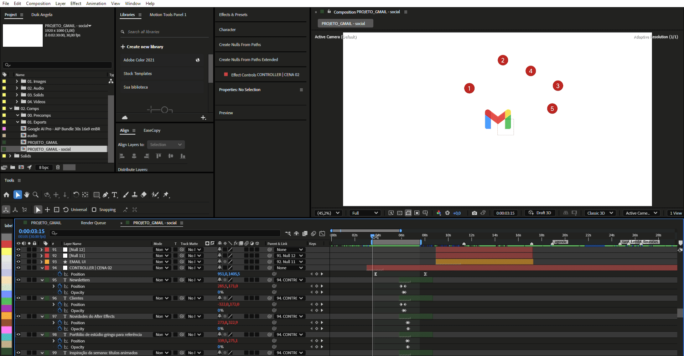684x356 pixels.
Task: Click the 8 bpc color depth button
Action: point(44,167)
